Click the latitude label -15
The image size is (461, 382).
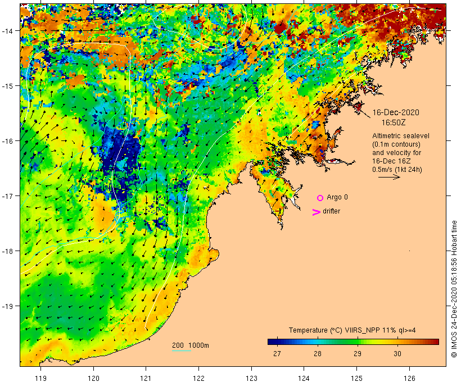coord(7,86)
